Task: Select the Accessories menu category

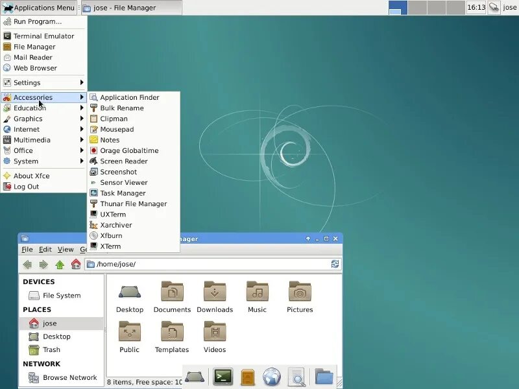Action: (43, 97)
